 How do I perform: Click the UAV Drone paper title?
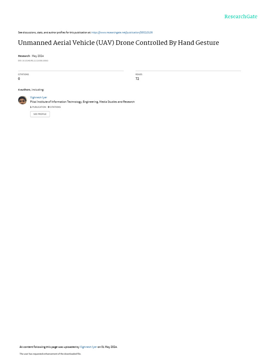point(119,43)
